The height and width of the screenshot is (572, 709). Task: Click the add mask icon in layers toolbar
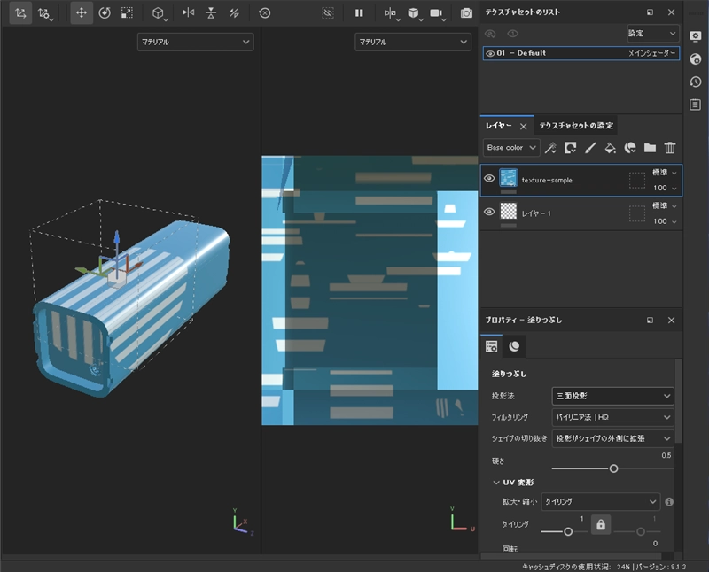coord(570,148)
